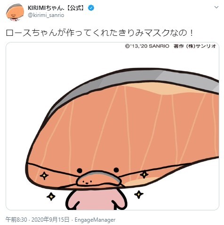
Task: Open the tweet options chevron menu
Action: click(x=216, y=7)
